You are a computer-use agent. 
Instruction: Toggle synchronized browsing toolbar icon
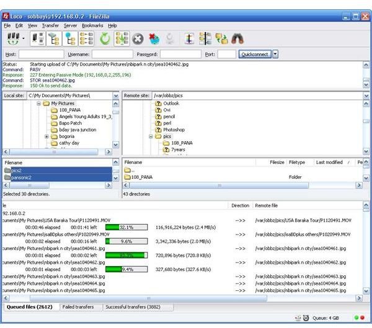pos(221,39)
